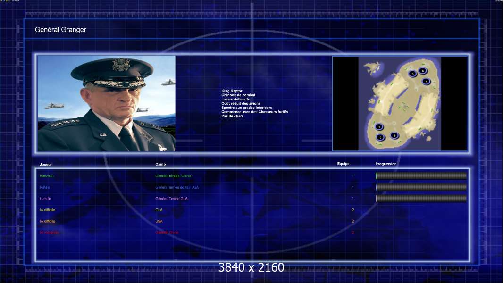
Task: Click the orange USA camp entry
Action: point(159,221)
